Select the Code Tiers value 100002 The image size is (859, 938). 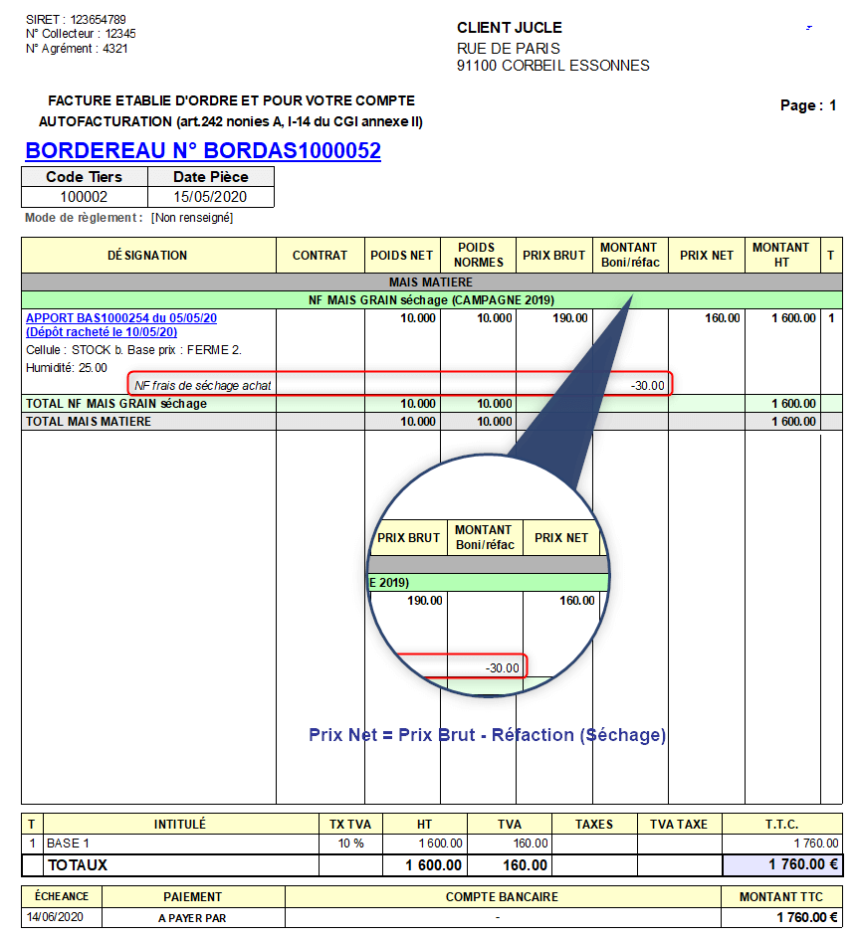click(x=84, y=197)
